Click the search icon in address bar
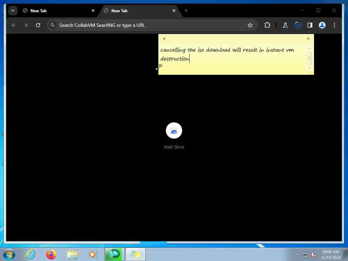 coord(52,25)
